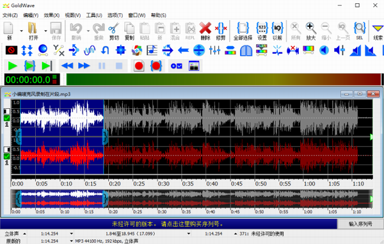Click the Zoom In (放大) magnifier icon
384x244 pixels.
(310, 29)
